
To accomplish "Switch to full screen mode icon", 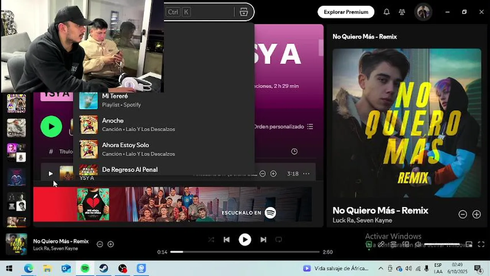I will pos(481,244).
